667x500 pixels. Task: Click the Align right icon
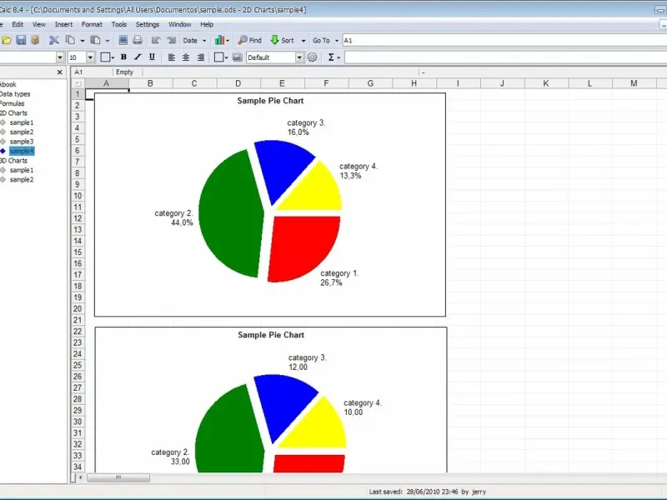(x=201, y=57)
